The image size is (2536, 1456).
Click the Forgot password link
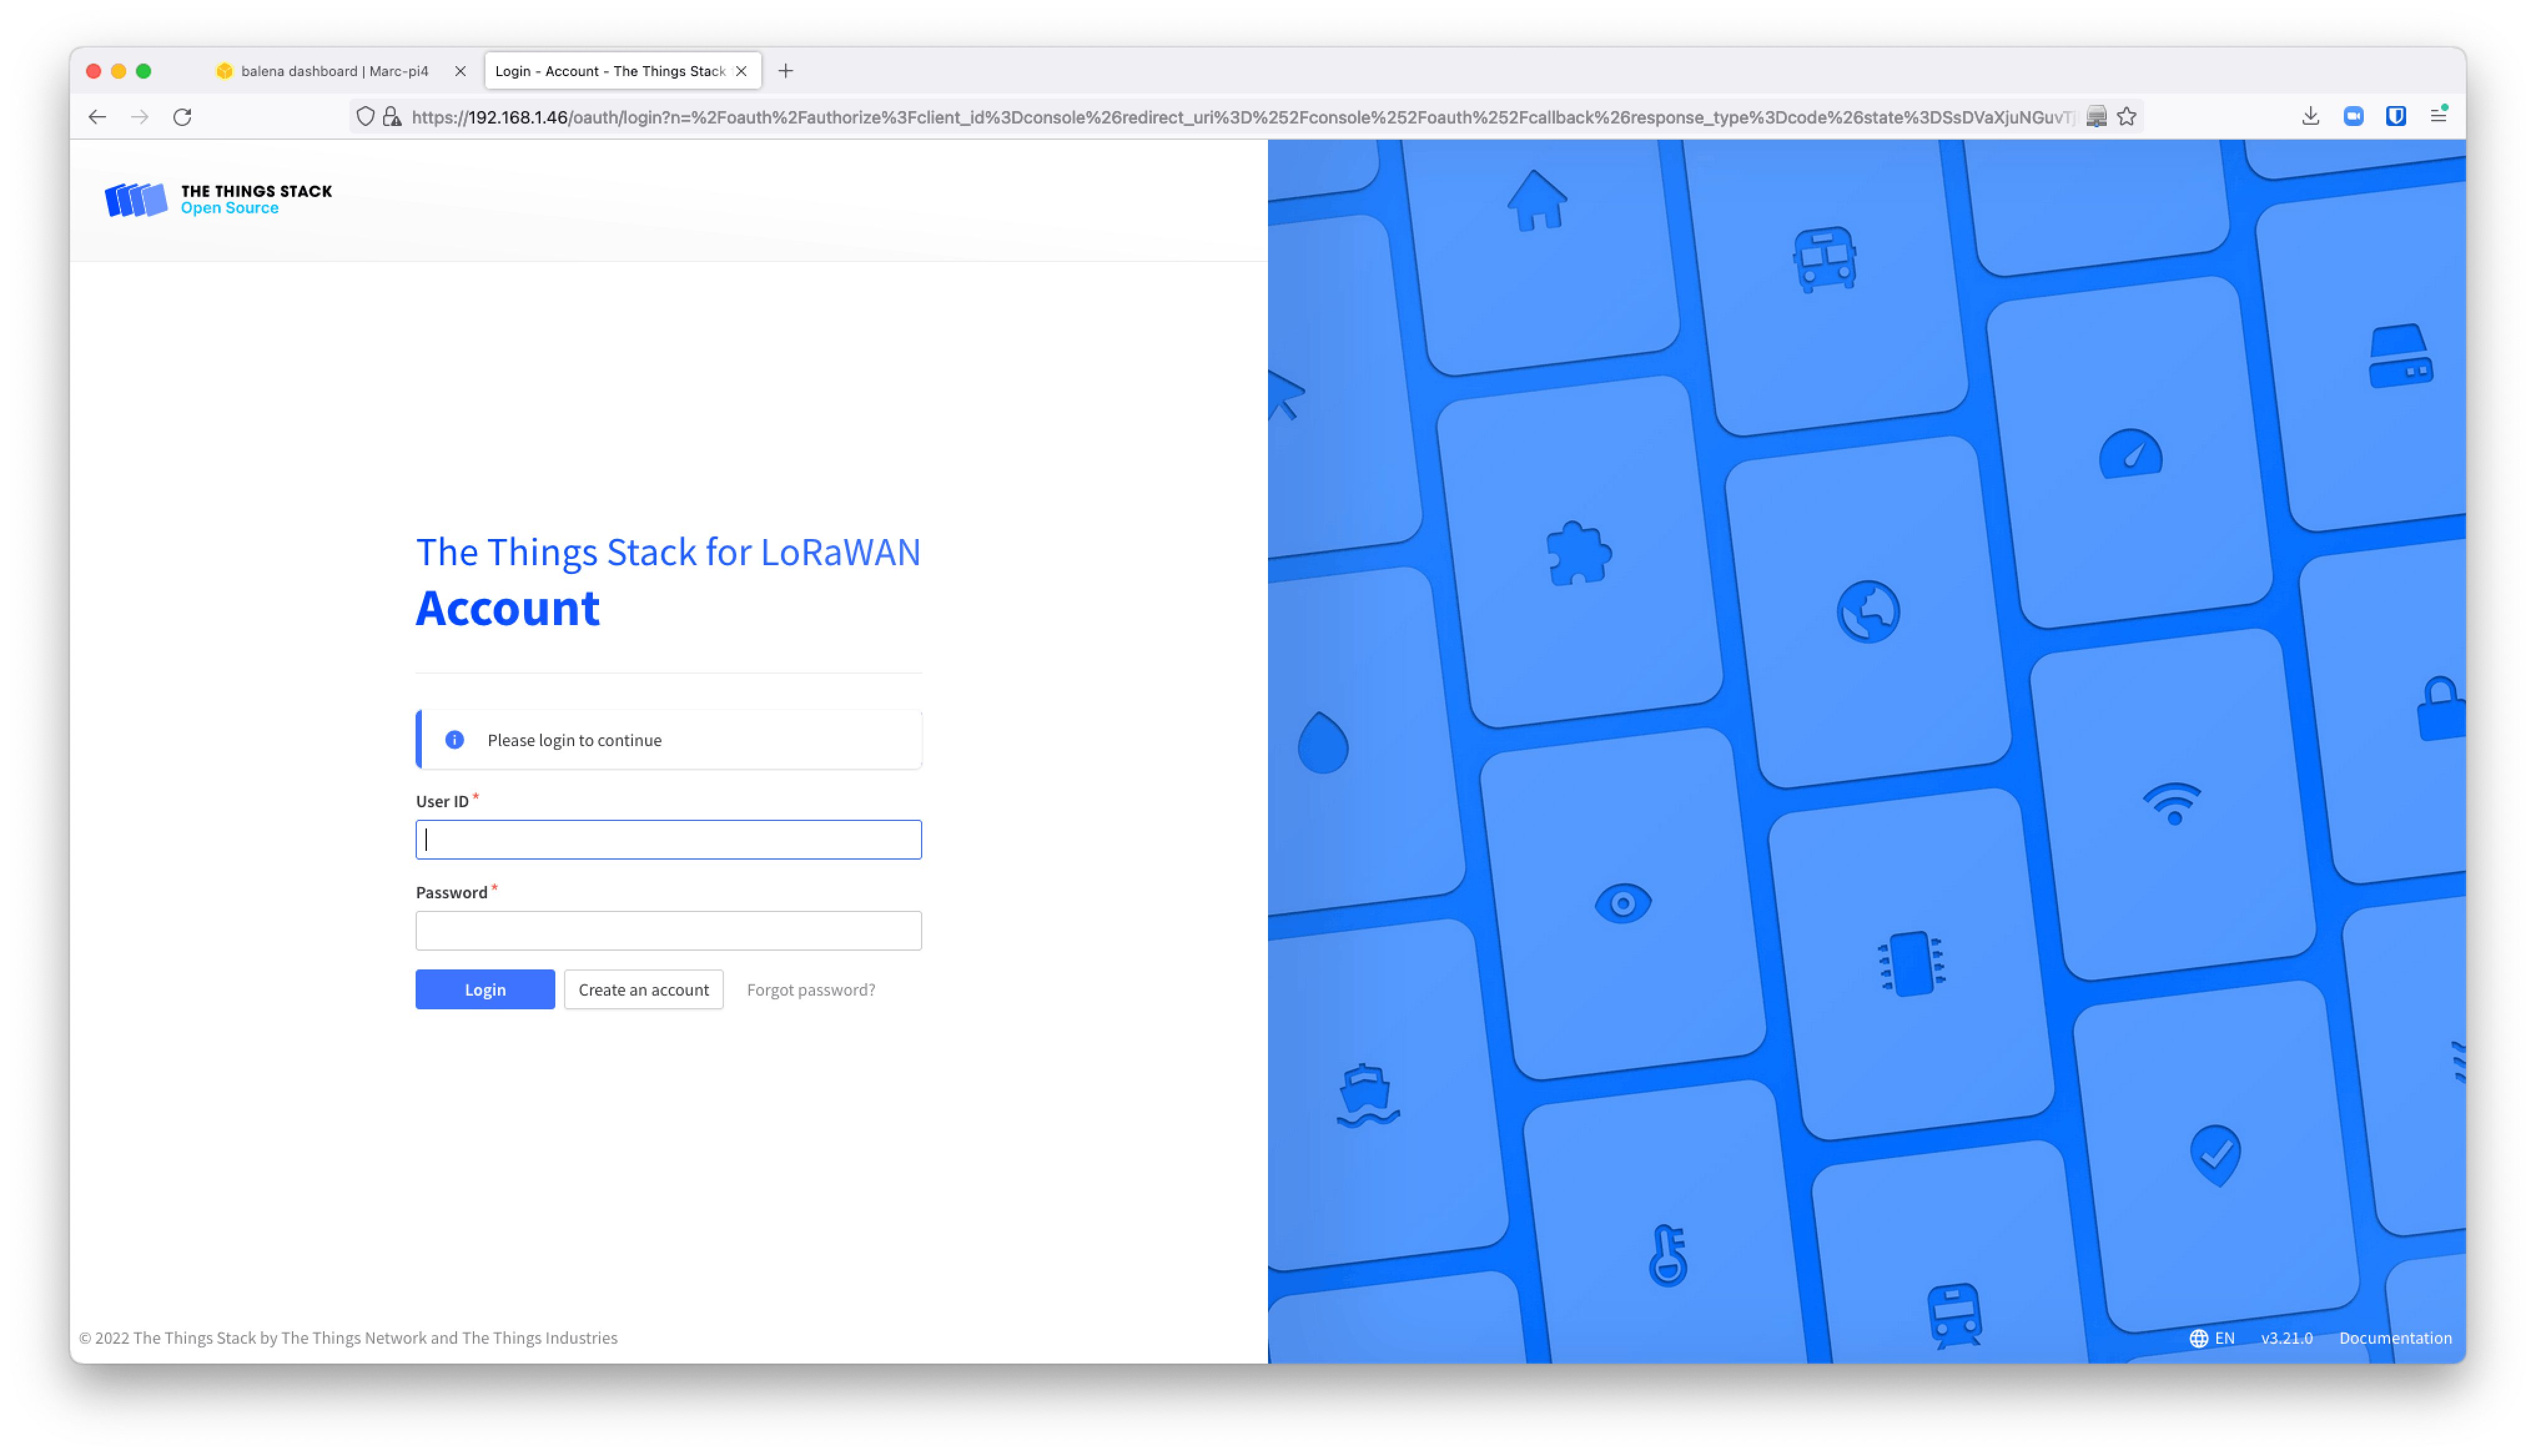(x=808, y=989)
